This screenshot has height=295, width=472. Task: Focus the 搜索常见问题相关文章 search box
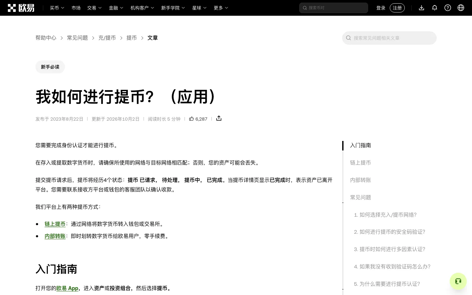(389, 38)
